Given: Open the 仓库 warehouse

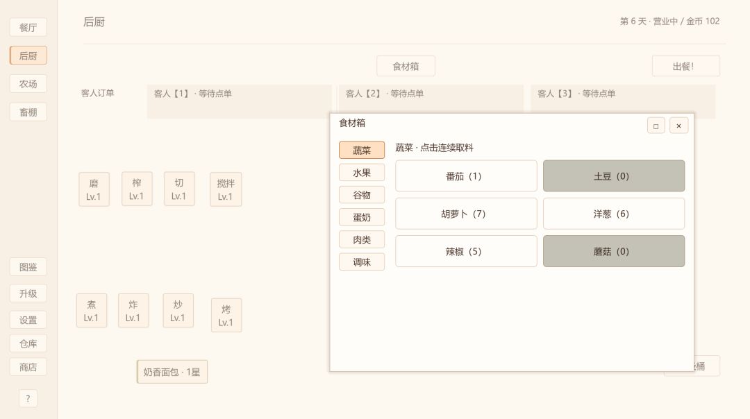Looking at the screenshot, I should [x=28, y=343].
